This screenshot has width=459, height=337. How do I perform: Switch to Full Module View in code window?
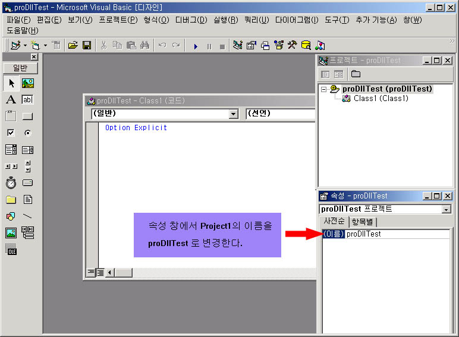[x=100, y=273]
